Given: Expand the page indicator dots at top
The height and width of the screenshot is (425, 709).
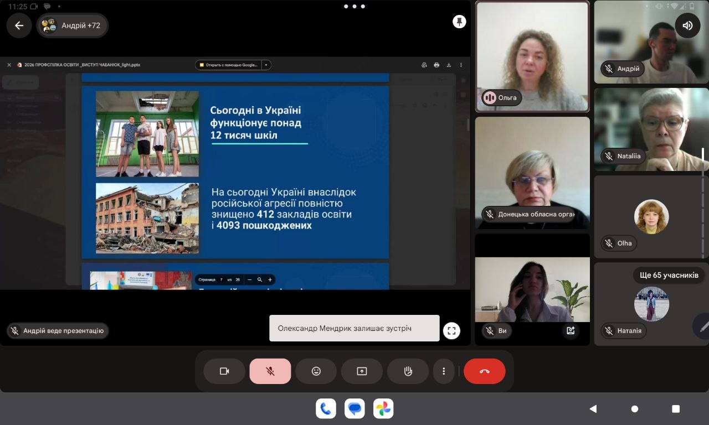Looking at the screenshot, I should click(354, 7).
